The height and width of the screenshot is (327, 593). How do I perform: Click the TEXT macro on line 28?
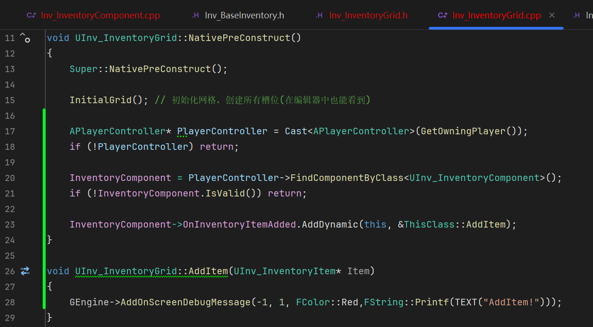click(466, 302)
